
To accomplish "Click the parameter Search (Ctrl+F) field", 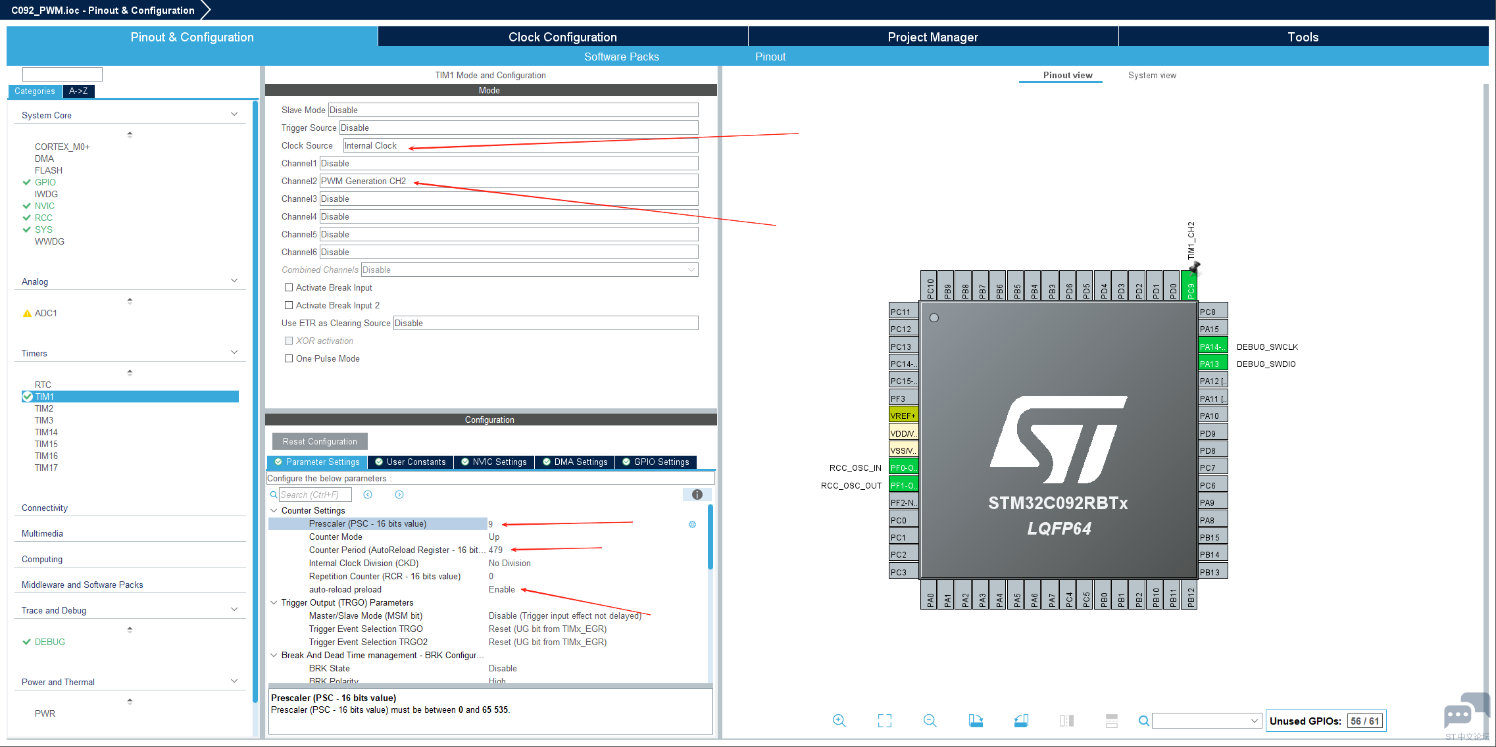I will [315, 494].
